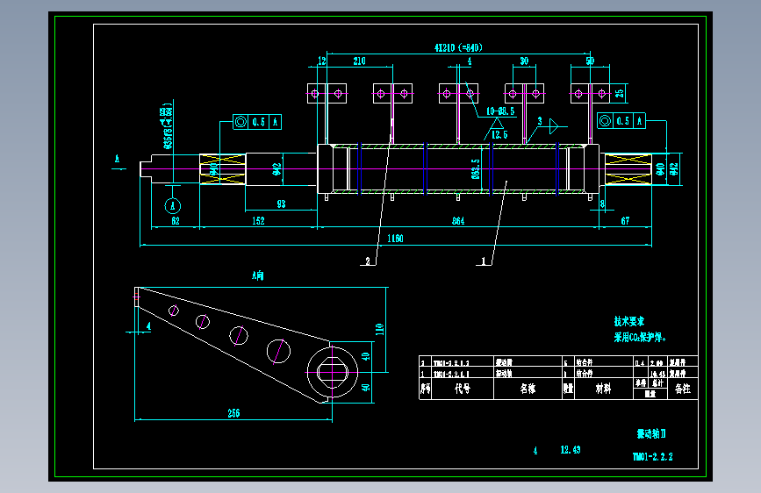Image resolution: width=761 pixels, height=493 pixels.
Task: Select the 'A向' view label
Action: pyautogui.click(x=258, y=275)
